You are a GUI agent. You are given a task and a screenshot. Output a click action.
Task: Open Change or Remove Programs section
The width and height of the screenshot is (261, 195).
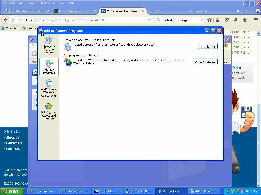(49, 45)
